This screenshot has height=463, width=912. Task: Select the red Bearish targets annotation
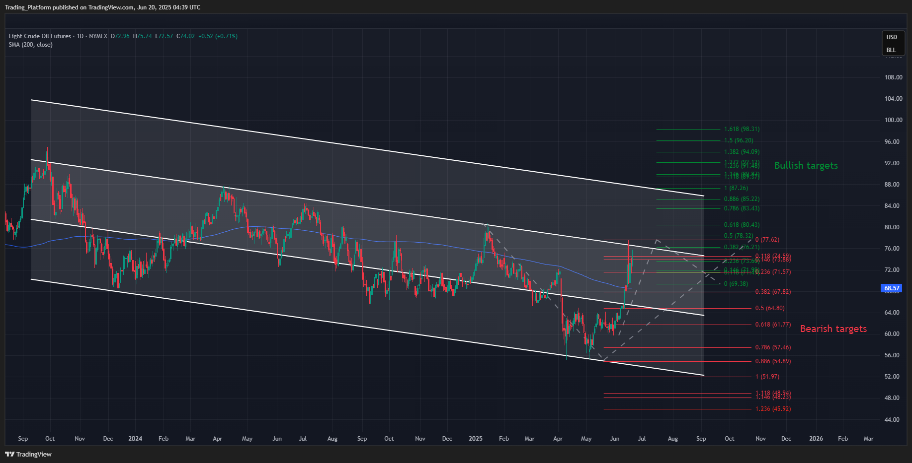click(833, 329)
